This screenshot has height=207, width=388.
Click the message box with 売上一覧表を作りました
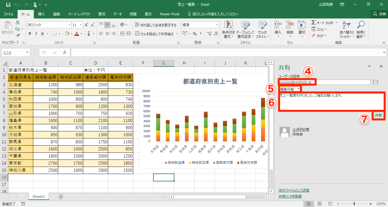[x=332, y=101]
